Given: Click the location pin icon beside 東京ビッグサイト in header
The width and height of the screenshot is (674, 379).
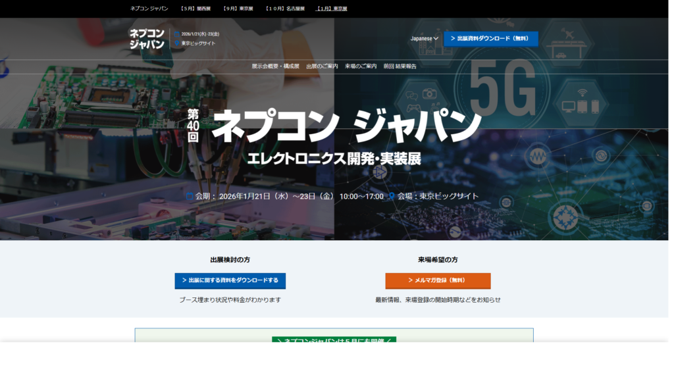Looking at the screenshot, I should coord(176,43).
